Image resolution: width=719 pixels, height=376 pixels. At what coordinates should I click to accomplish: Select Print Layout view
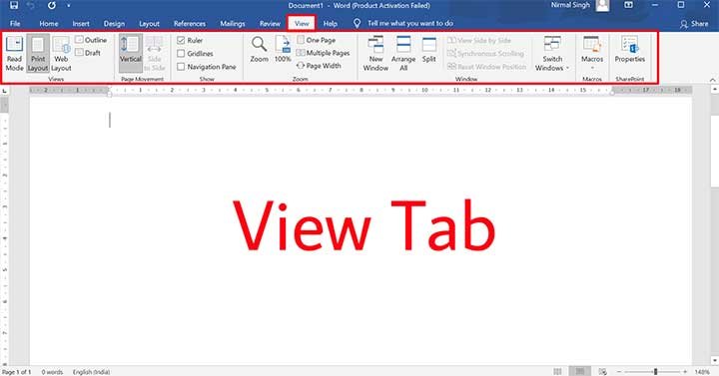pos(38,54)
